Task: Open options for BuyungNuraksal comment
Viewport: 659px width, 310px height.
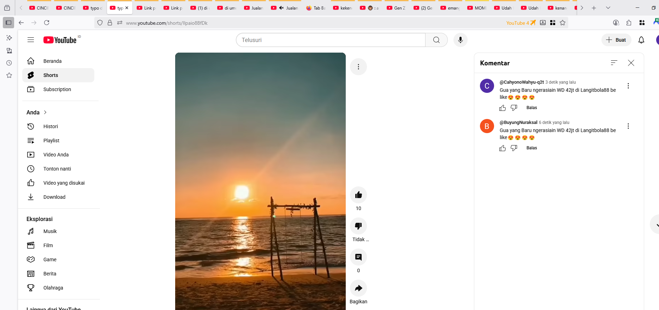Action: pos(628,126)
